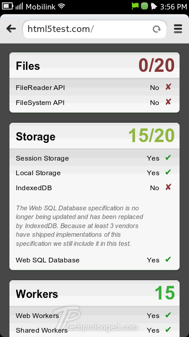The width and height of the screenshot is (189, 337).
Task: Tap the bell profile icon
Action: coord(154,6)
